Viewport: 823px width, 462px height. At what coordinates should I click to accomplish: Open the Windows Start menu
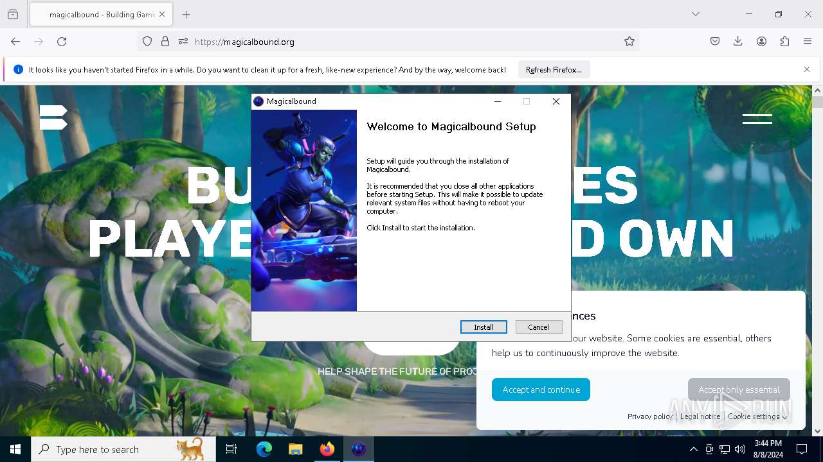pyautogui.click(x=15, y=449)
